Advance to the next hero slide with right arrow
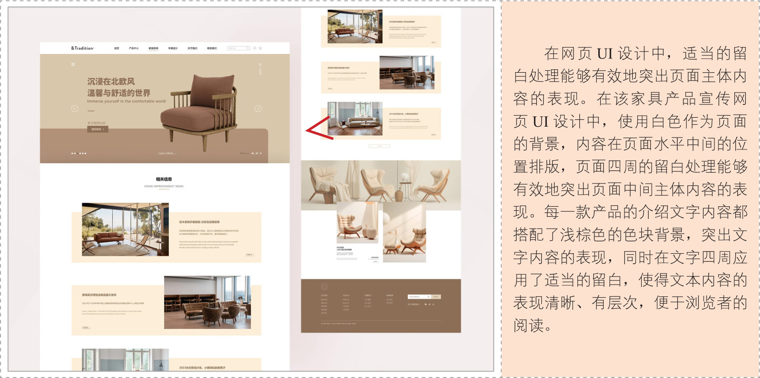The image size is (760, 378). click(x=258, y=108)
